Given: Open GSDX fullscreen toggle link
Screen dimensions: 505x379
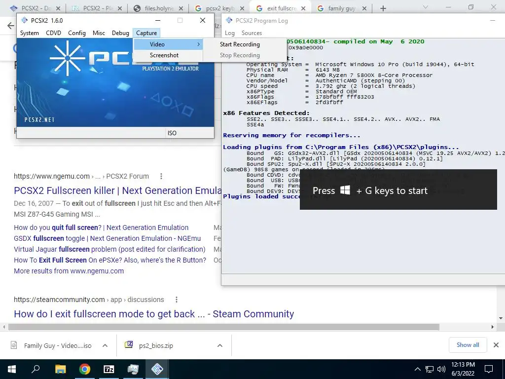Looking at the screenshot, I should pyautogui.click(x=107, y=238).
